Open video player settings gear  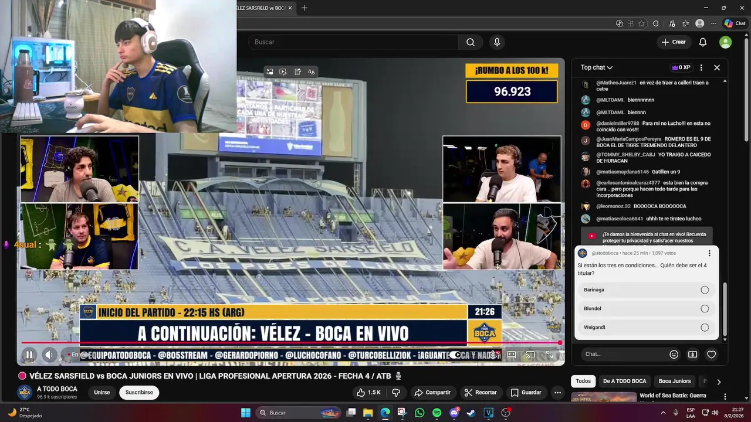[493, 355]
